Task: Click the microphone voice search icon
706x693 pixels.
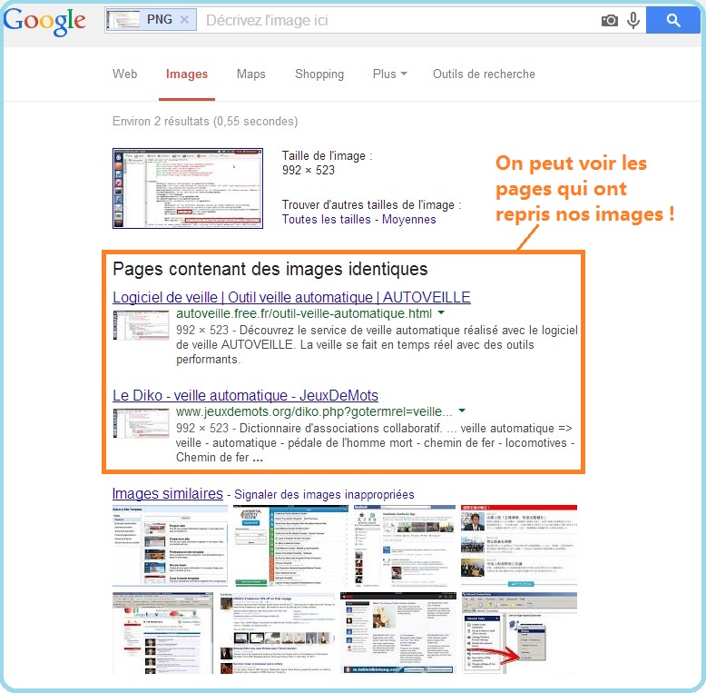Action: 632,20
